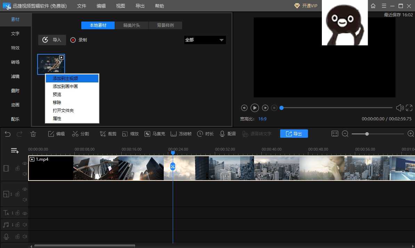Select the 裁剪 crop tool

(x=108, y=134)
